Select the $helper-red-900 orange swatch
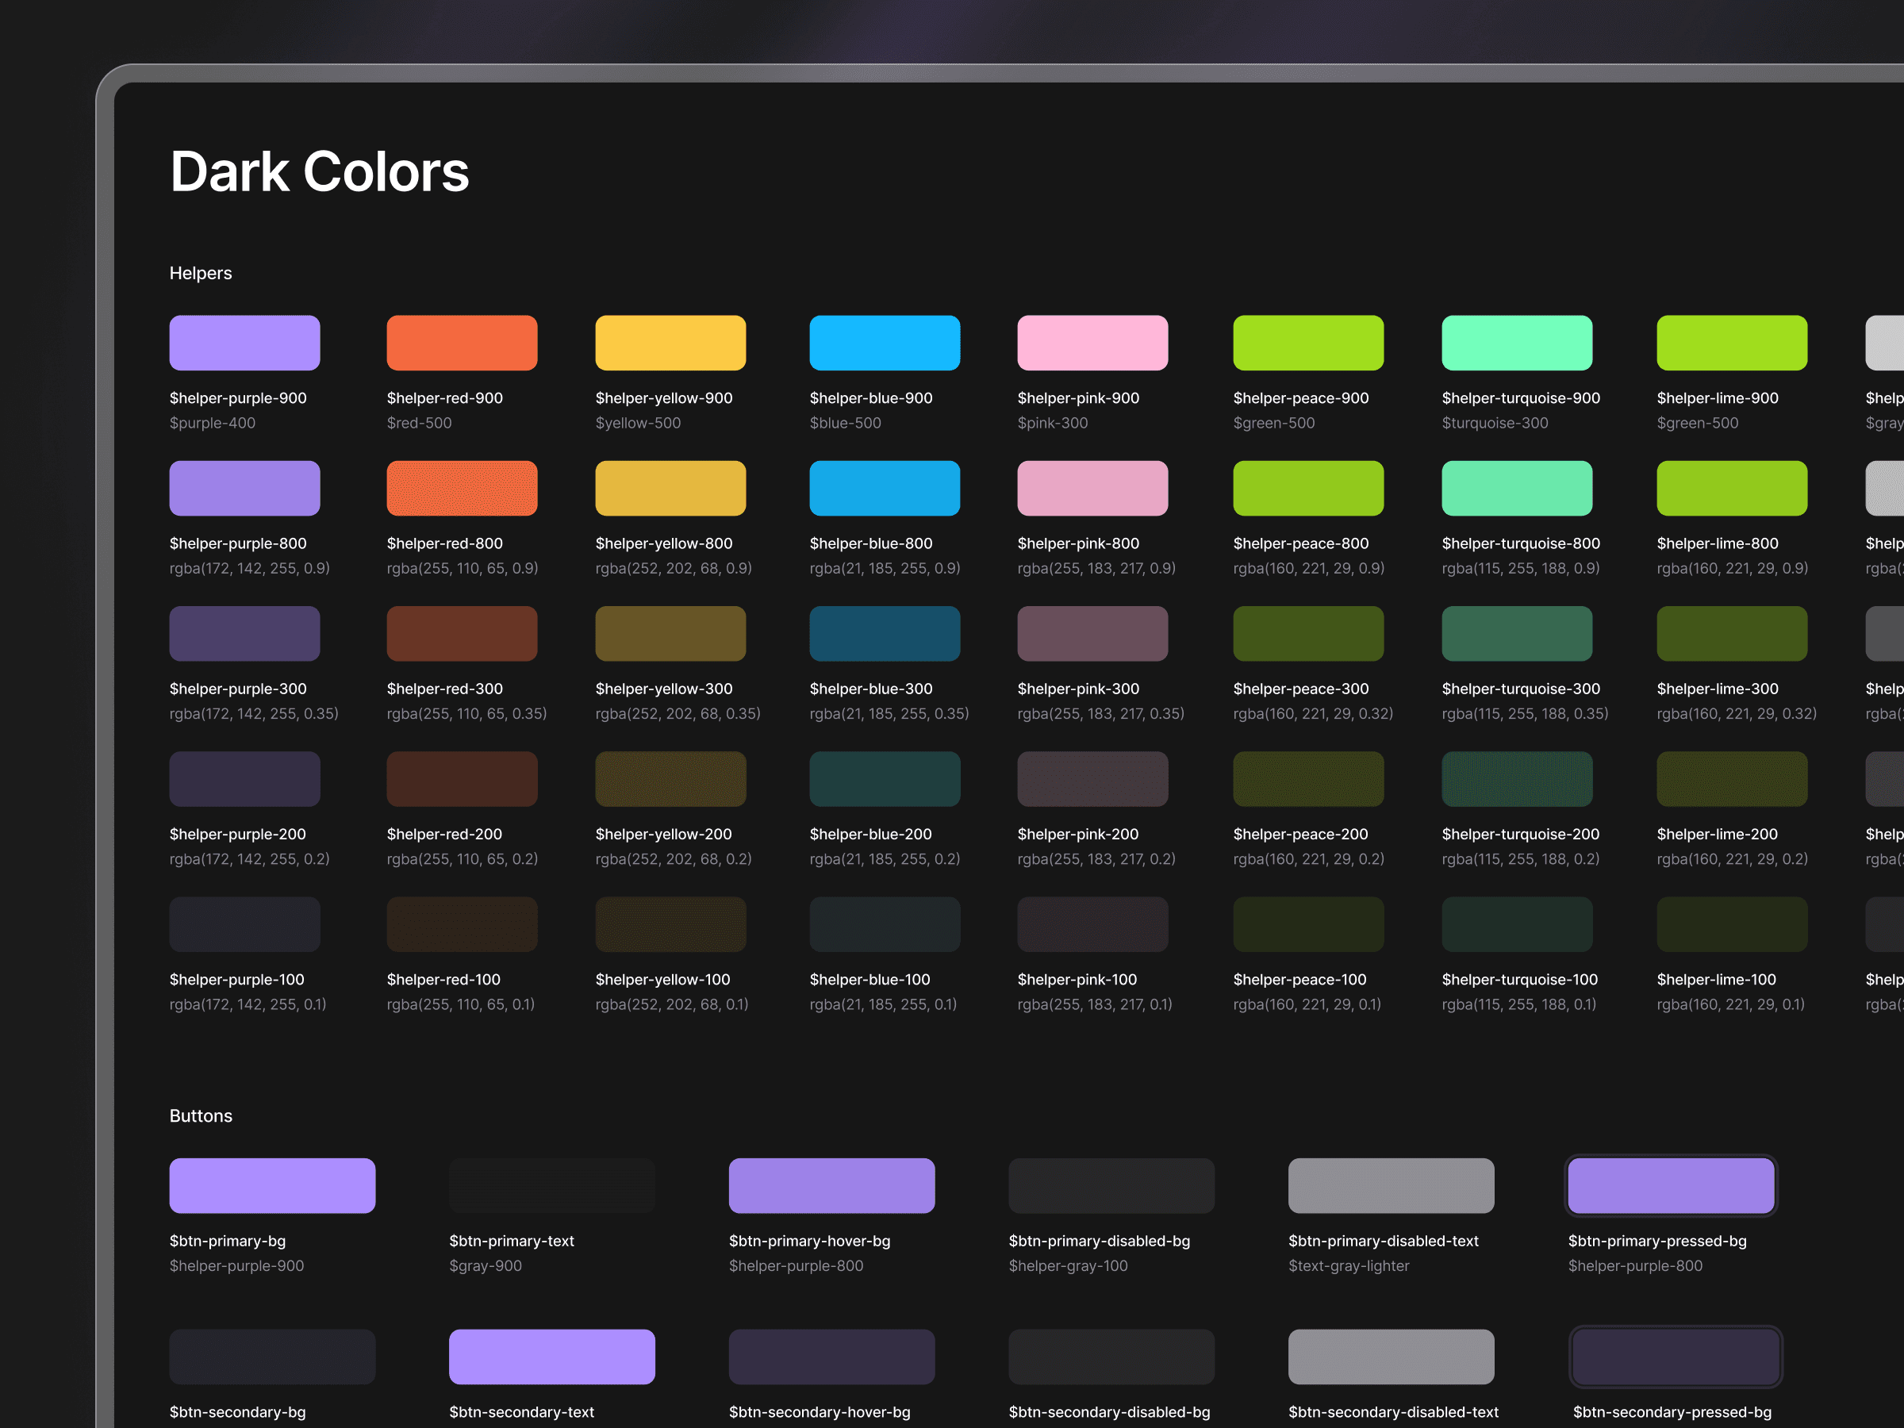This screenshot has width=1904, height=1428. (x=462, y=343)
